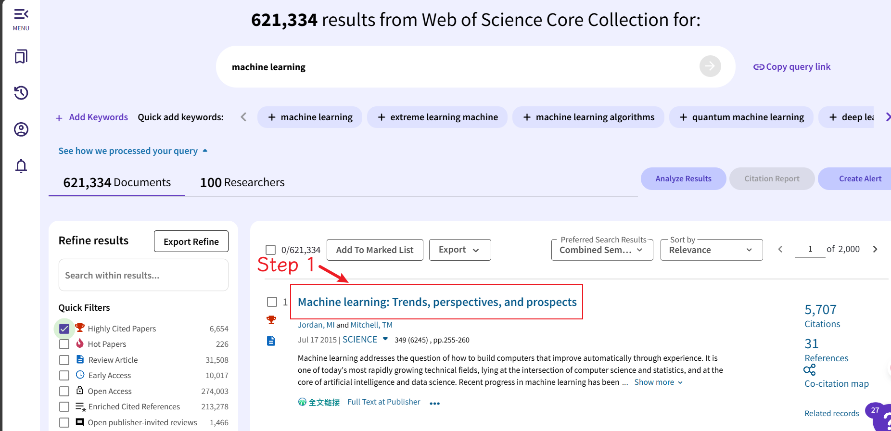Click the Analyze Results button
891x431 pixels.
click(x=683, y=179)
